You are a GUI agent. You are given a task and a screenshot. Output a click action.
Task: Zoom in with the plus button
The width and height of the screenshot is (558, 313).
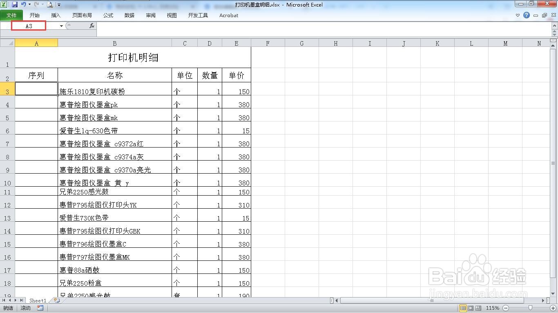pos(554,308)
